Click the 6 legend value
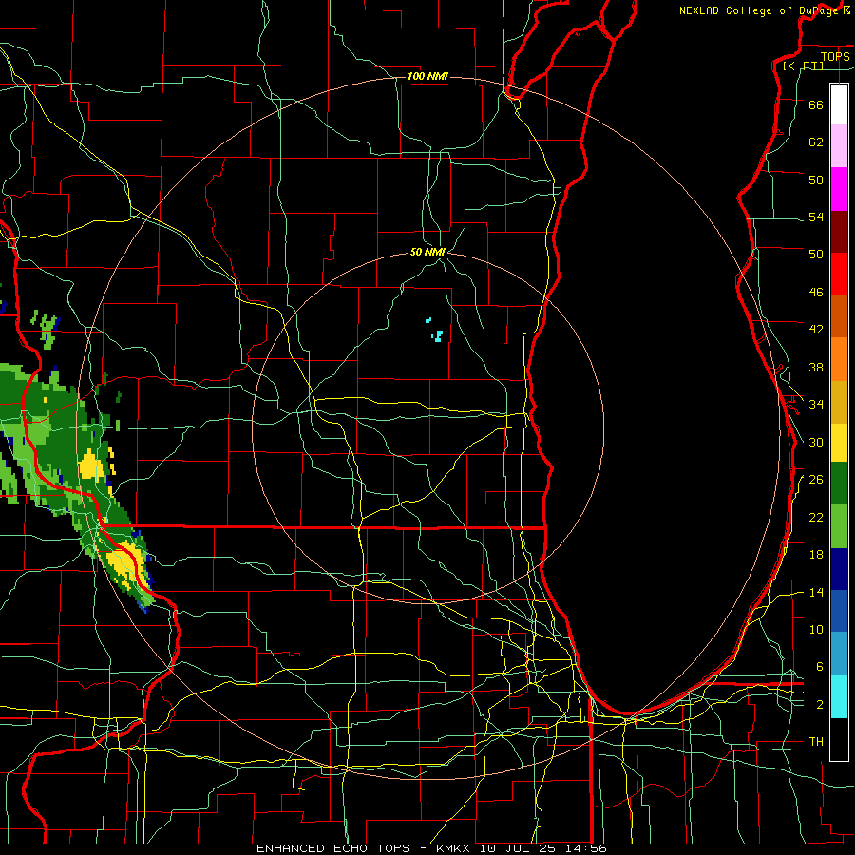The width and height of the screenshot is (855, 855). 820,667
